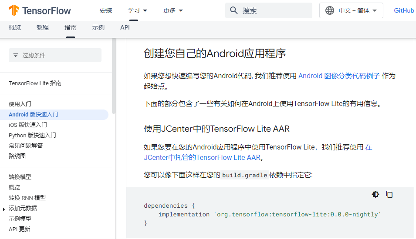
Task: Click the globe language icon
Action: pyautogui.click(x=329, y=10)
